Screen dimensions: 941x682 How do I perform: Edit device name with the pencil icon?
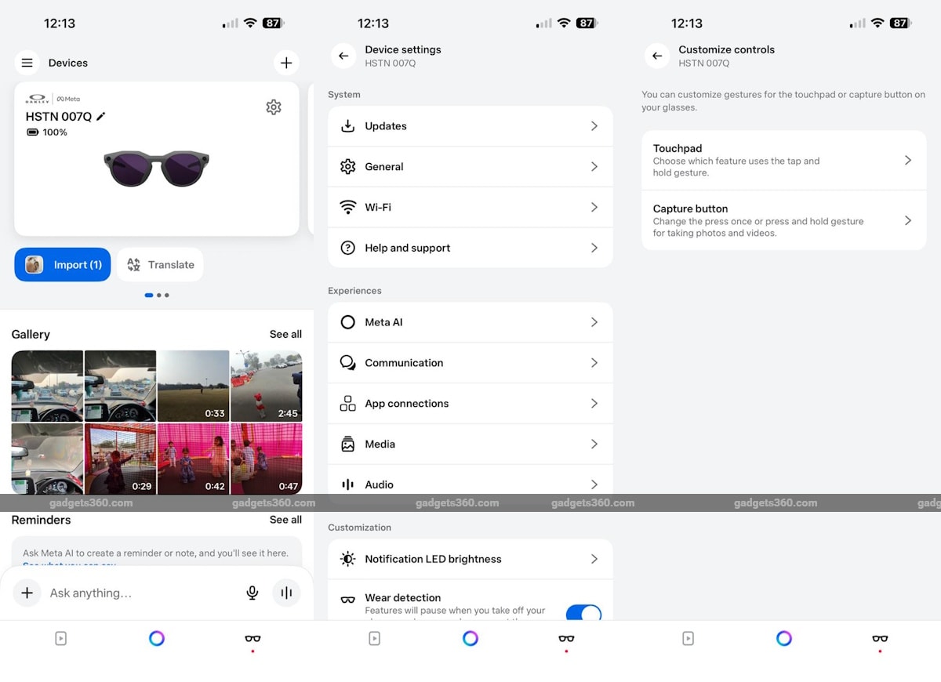tap(101, 117)
